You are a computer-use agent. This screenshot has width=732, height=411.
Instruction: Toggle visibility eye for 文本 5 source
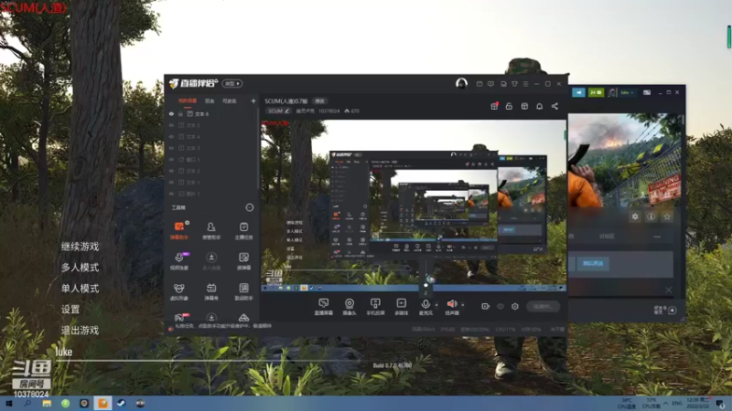point(171,125)
